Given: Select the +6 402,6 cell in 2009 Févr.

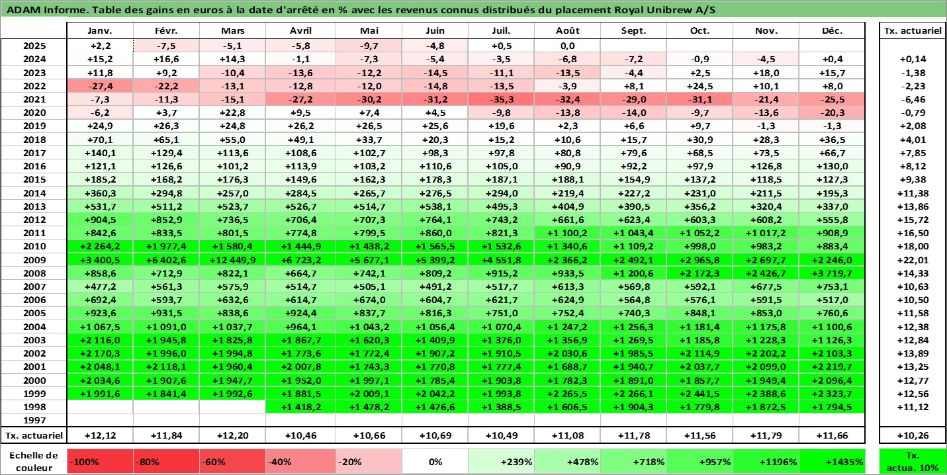Looking at the screenshot, I should (167, 260).
